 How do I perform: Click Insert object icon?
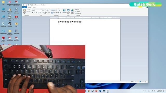tap(72, 10)
